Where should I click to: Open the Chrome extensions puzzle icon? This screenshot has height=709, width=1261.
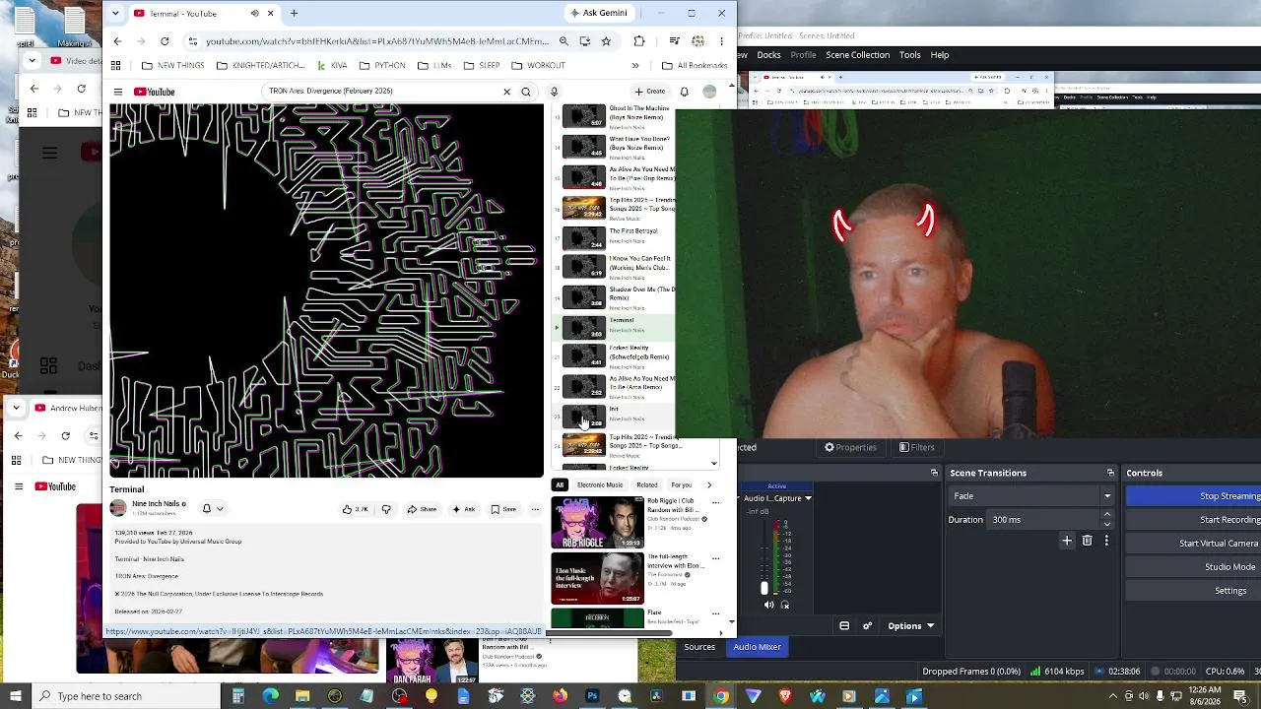pos(639,41)
